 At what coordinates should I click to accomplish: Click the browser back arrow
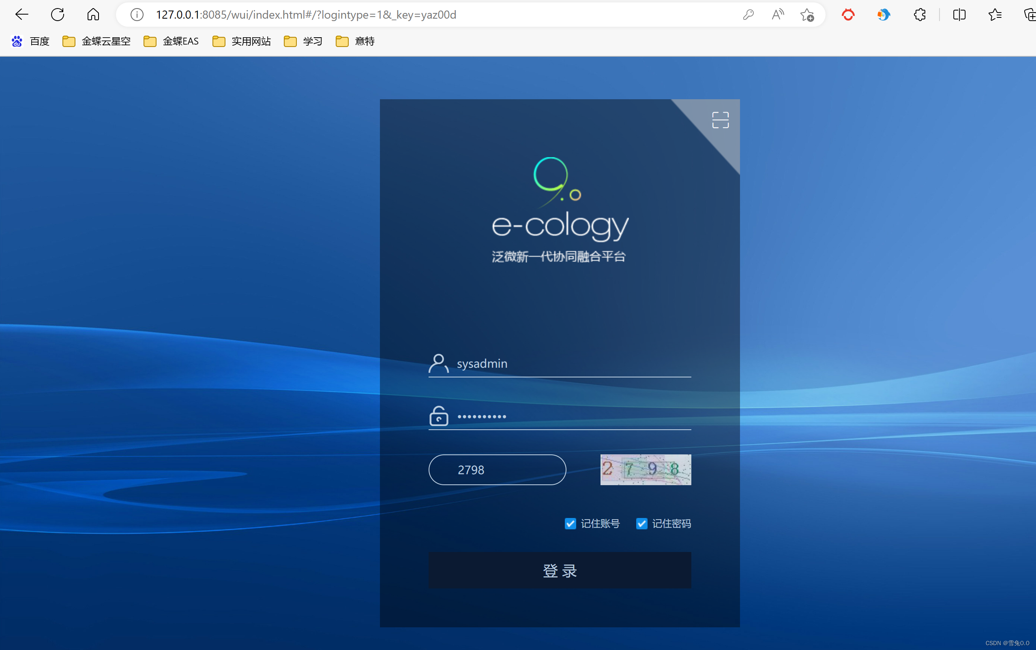click(x=21, y=15)
